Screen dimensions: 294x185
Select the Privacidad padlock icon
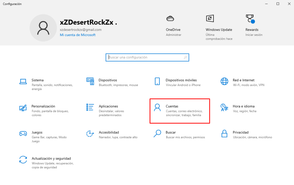[x=224, y=134]
